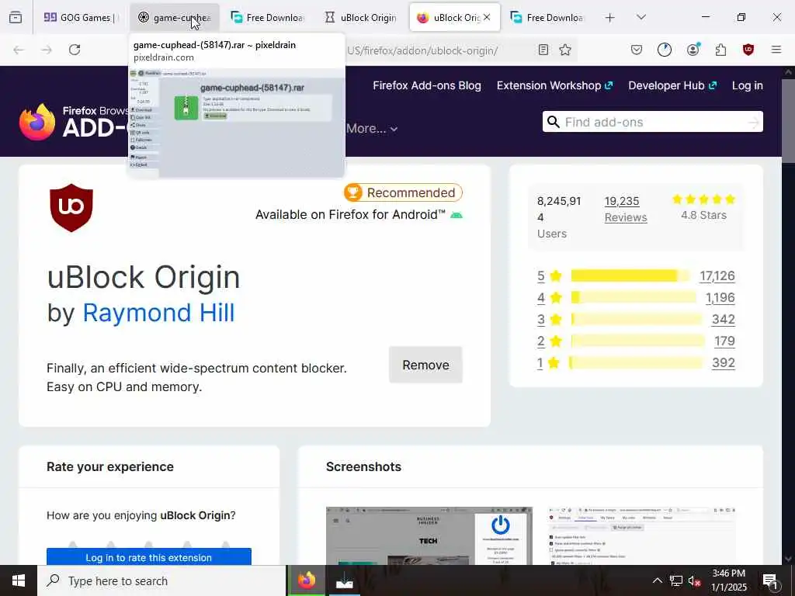The height and width of the screenshot is (596, 795).
Task: Switch to last Free Download tab
Action: pos(549,18)
